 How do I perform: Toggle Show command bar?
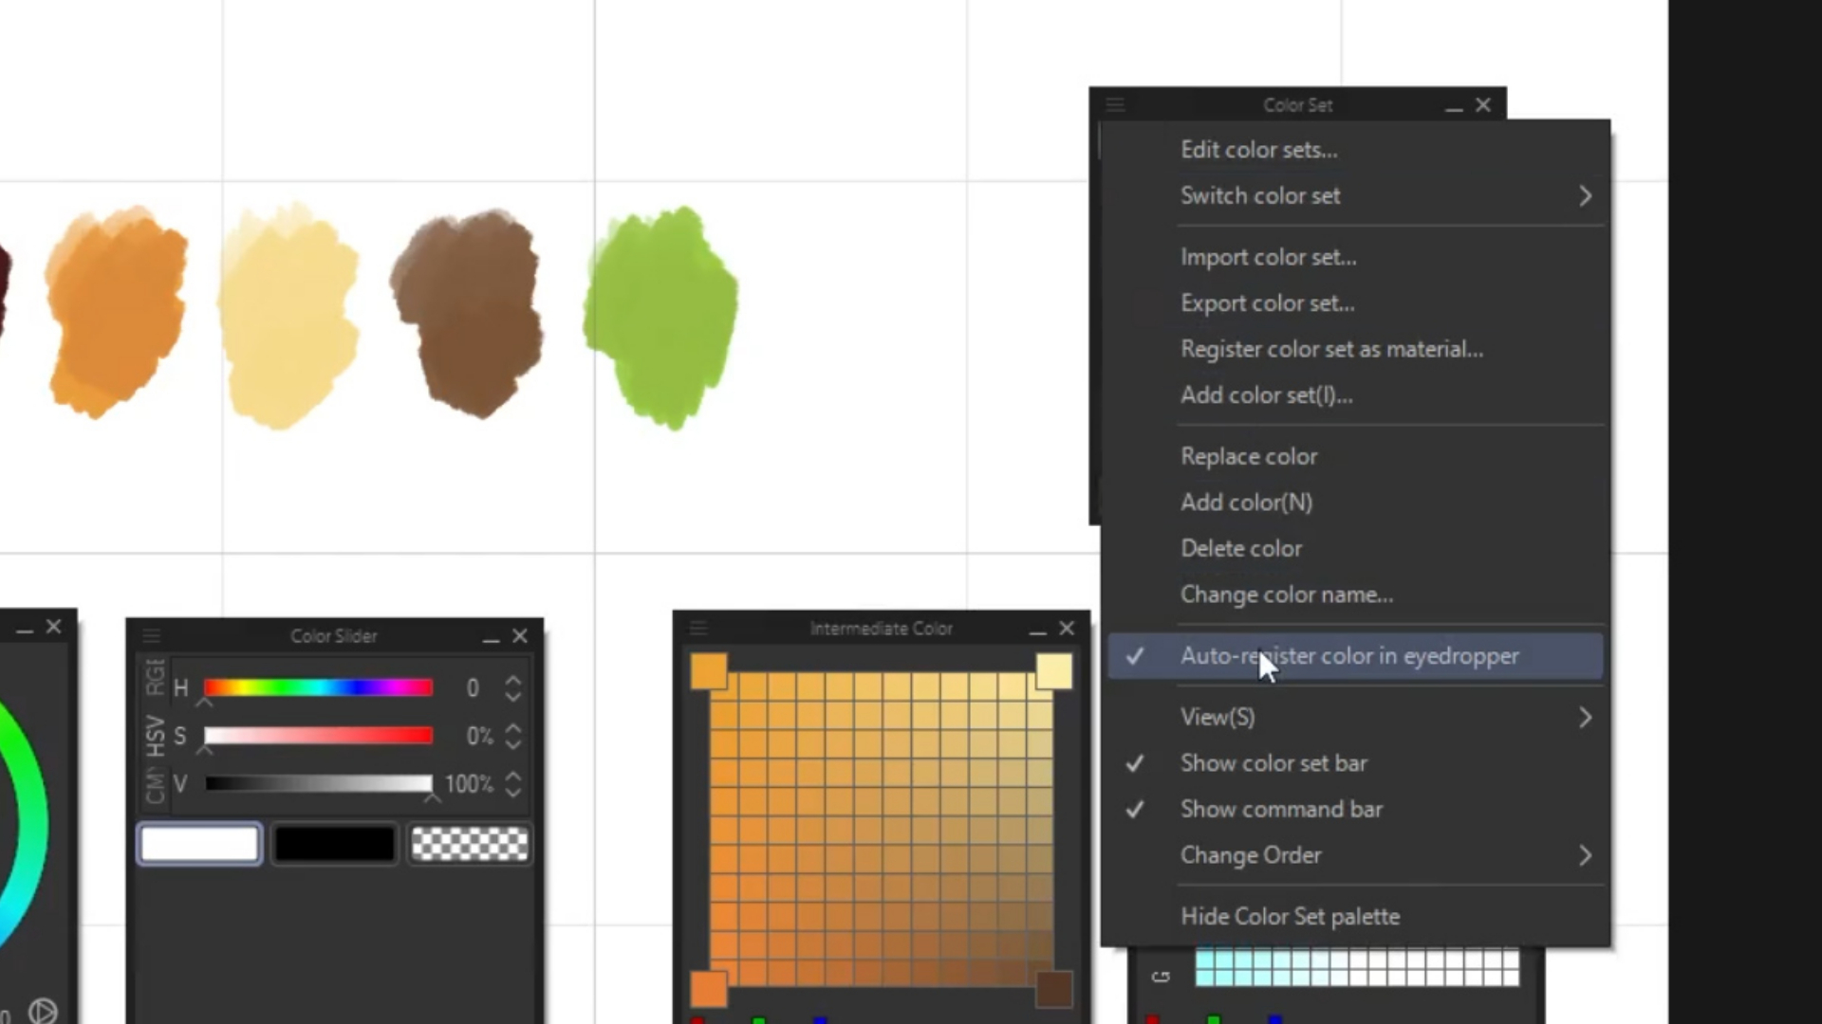click(1355, 809)
